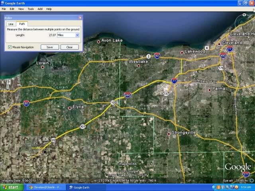Click the Route 20 shield
The image size is (255, 191).
pyautogui.click(x=53, y=140)
